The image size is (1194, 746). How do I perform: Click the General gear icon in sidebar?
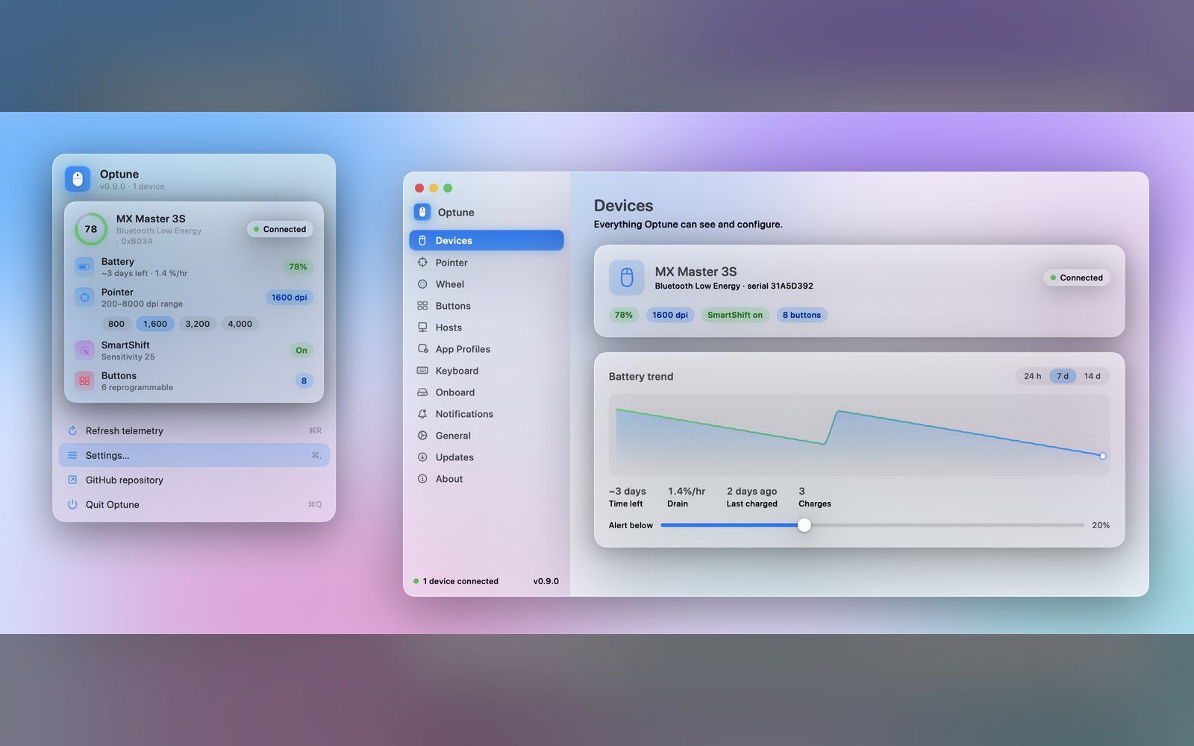422,436
